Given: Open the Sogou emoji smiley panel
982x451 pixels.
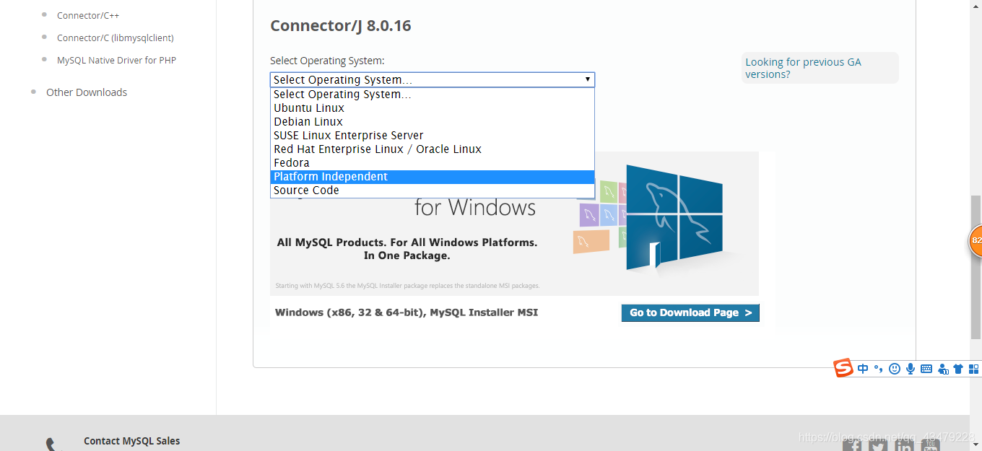Looking at the screenshot, I should coord(895,369).
